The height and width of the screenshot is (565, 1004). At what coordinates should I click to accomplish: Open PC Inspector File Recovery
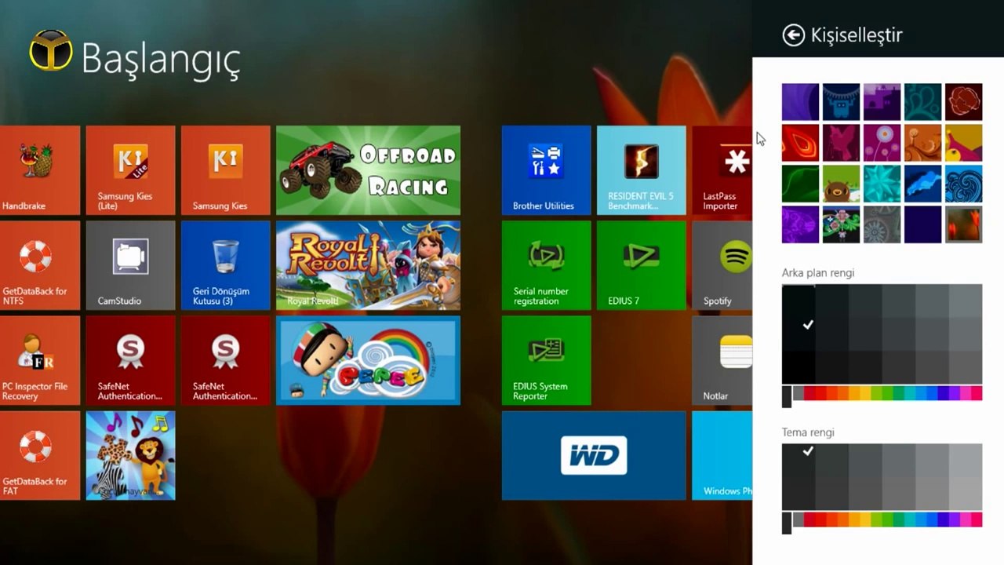point(40,360)
